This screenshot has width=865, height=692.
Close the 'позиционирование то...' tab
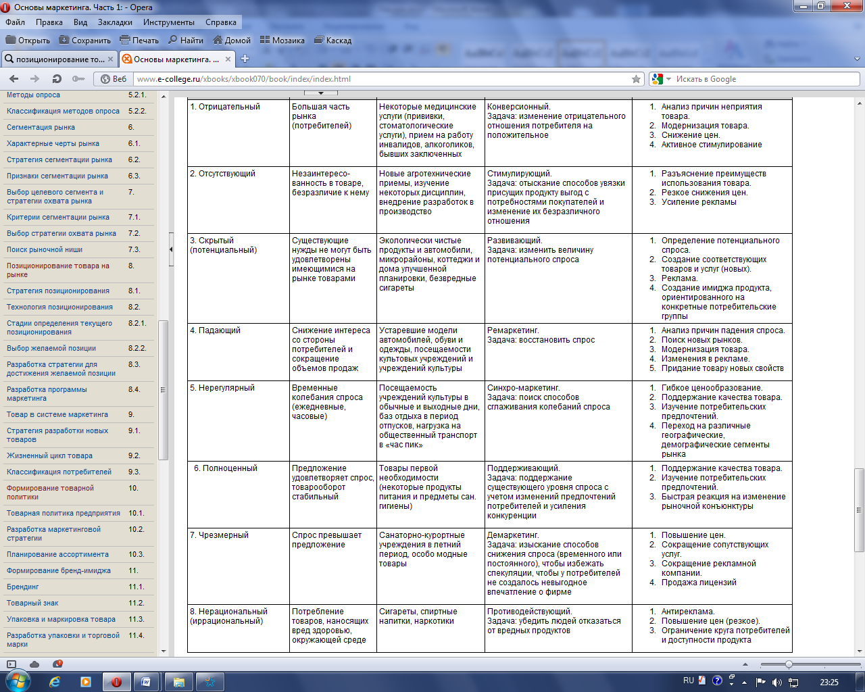(x=110, y=59)
